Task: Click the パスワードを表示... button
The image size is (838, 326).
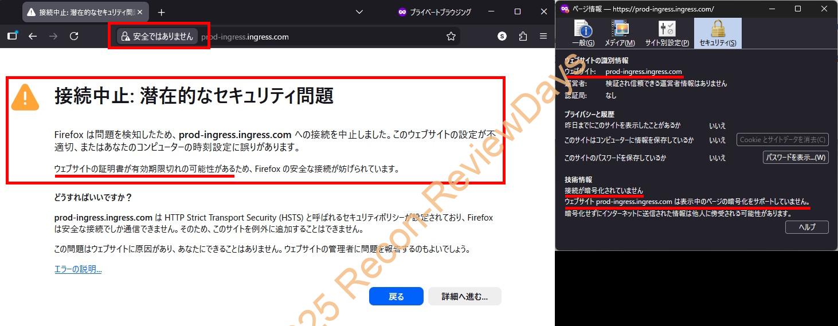Action: (795, 158)
